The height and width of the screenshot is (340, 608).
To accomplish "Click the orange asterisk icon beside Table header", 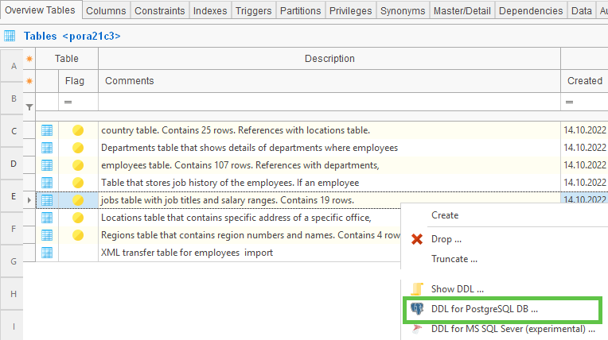I will (x=29, y=59).
